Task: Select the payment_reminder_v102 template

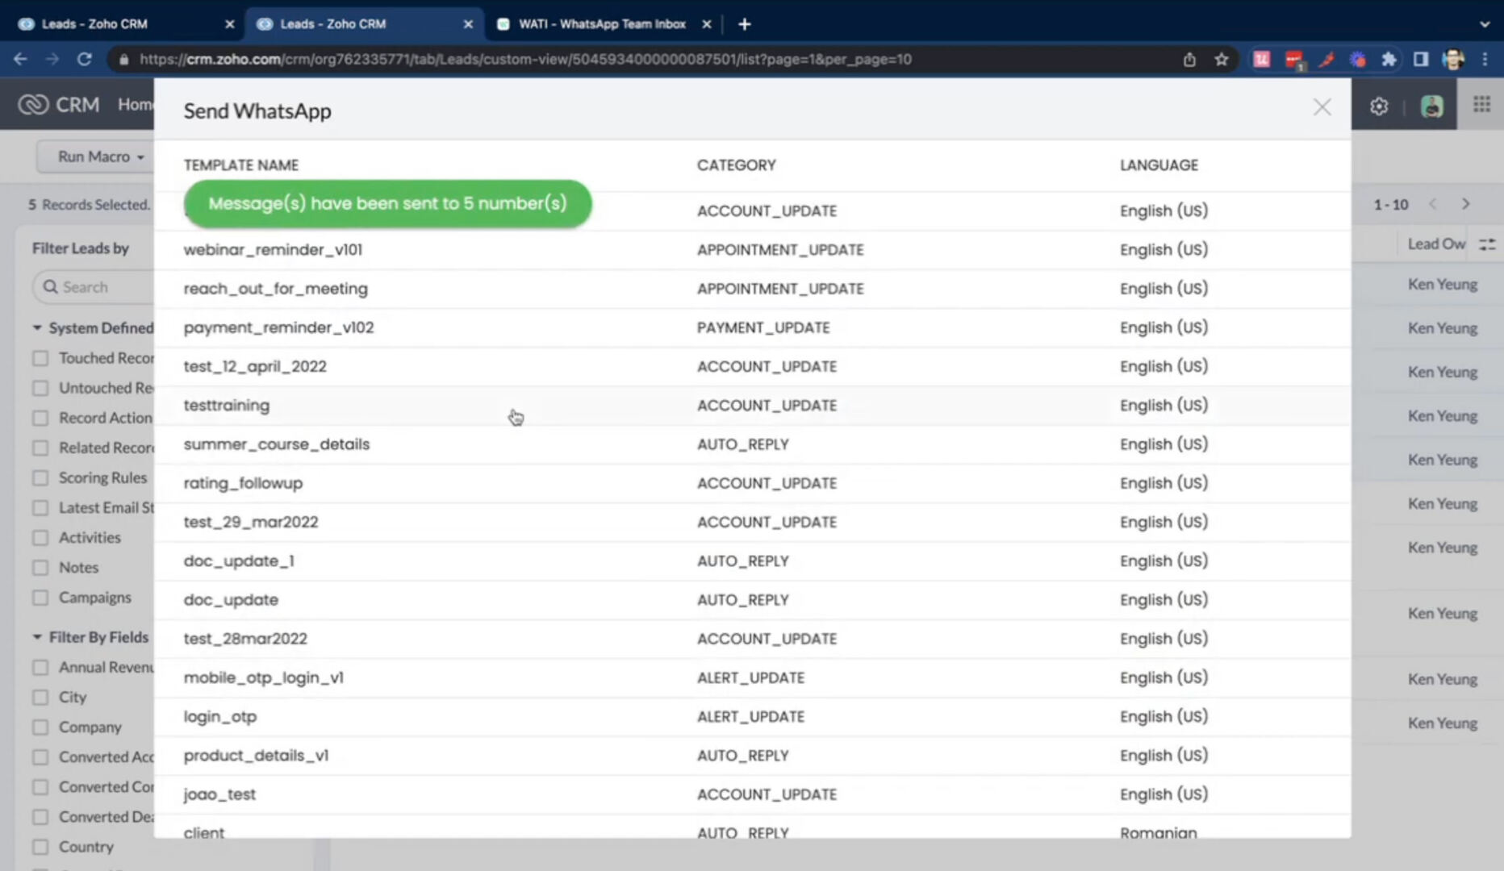Action: tap(752, 327)
